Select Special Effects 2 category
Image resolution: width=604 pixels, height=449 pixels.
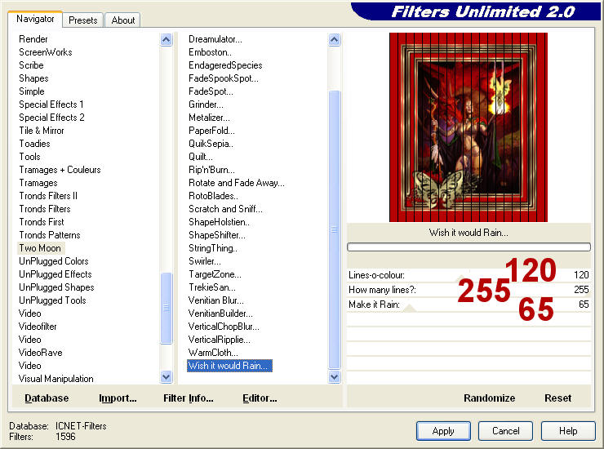point(51,118)
